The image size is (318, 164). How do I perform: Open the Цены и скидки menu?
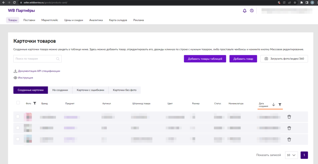coord(74,20)
